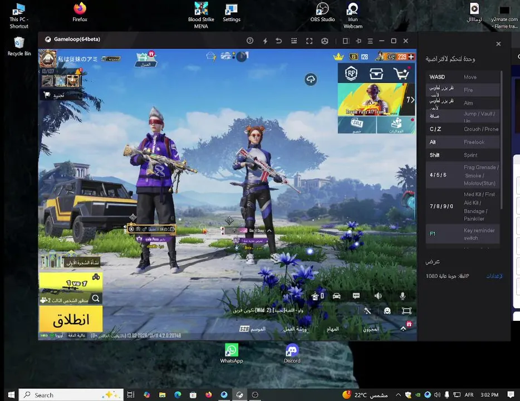
Task: Click the cloud download icon
Action: tap(311, 79)
